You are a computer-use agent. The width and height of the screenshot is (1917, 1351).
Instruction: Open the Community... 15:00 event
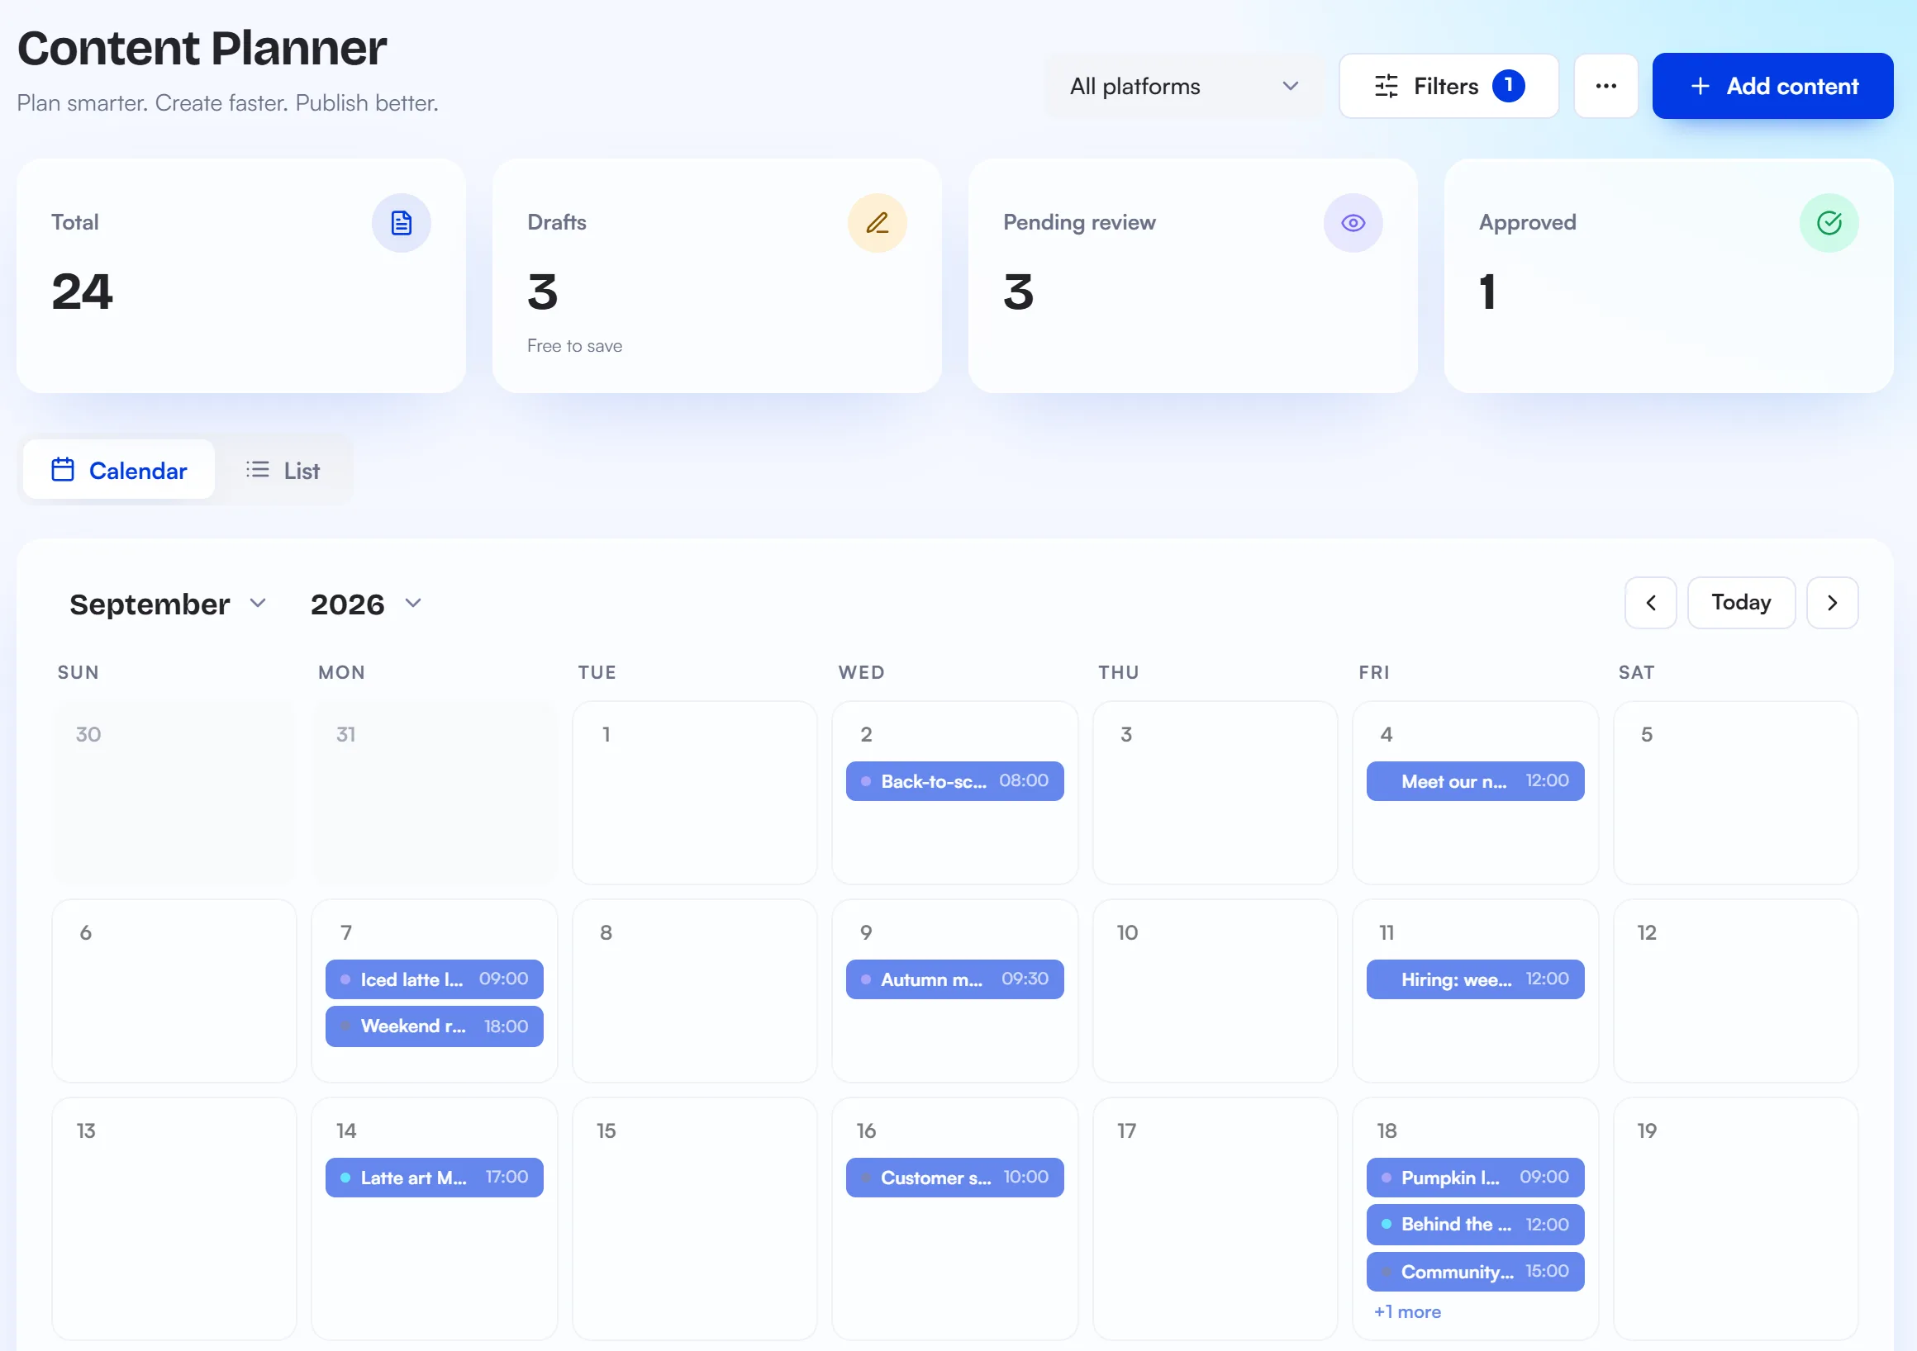pos(1474,1272)
